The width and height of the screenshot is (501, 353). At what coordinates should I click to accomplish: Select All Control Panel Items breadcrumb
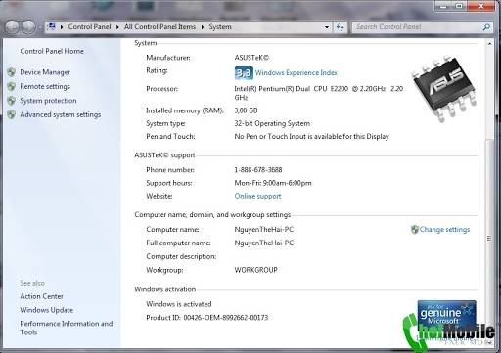[x=159, y=27]
